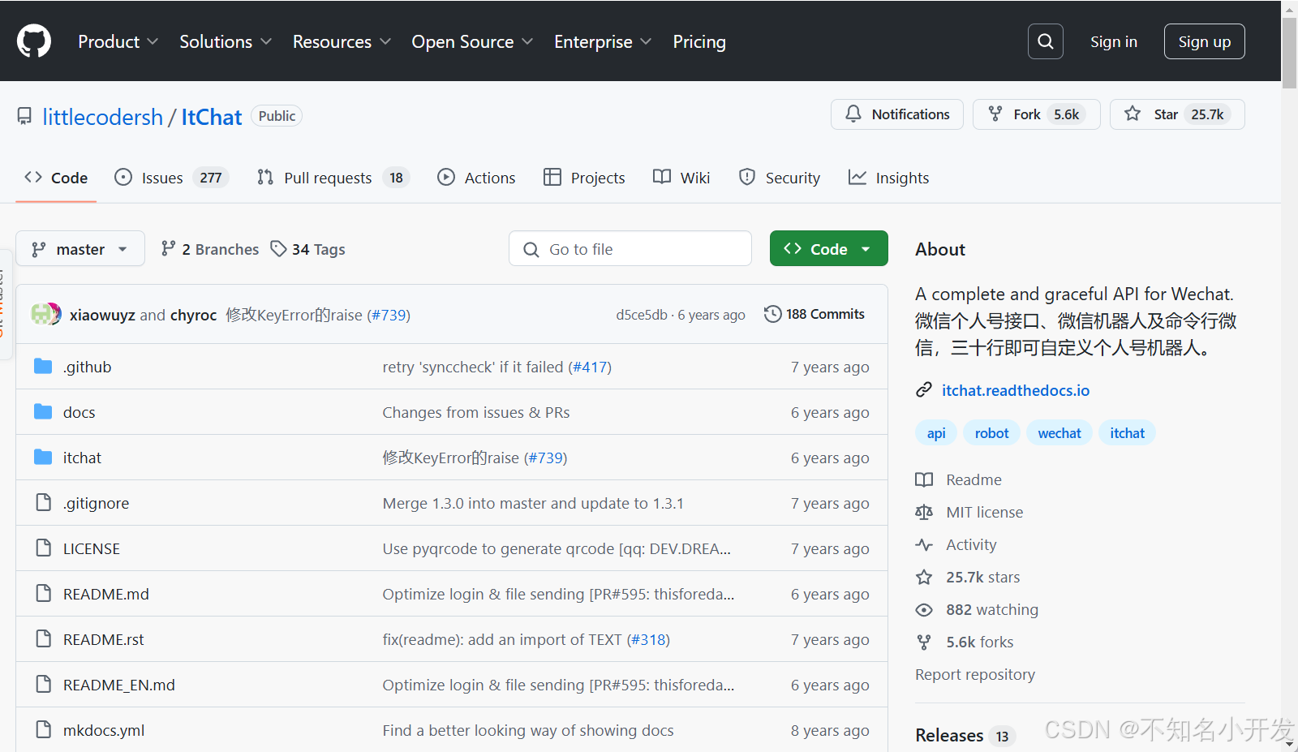1298x752 pixels.
Task: Open commit 'Changes from issues & PRs'
Action: pos(476,412)
